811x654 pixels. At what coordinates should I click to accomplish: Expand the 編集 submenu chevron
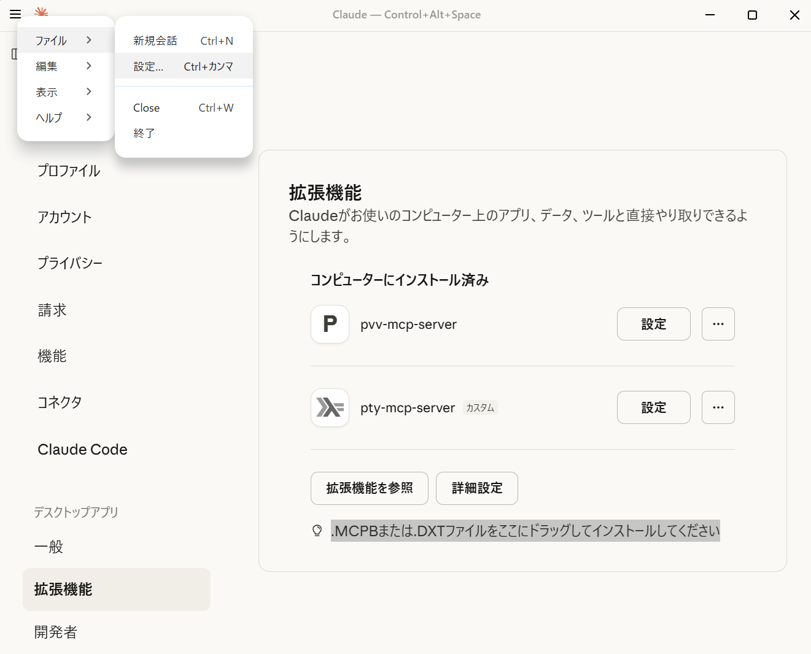coord(88,66)
